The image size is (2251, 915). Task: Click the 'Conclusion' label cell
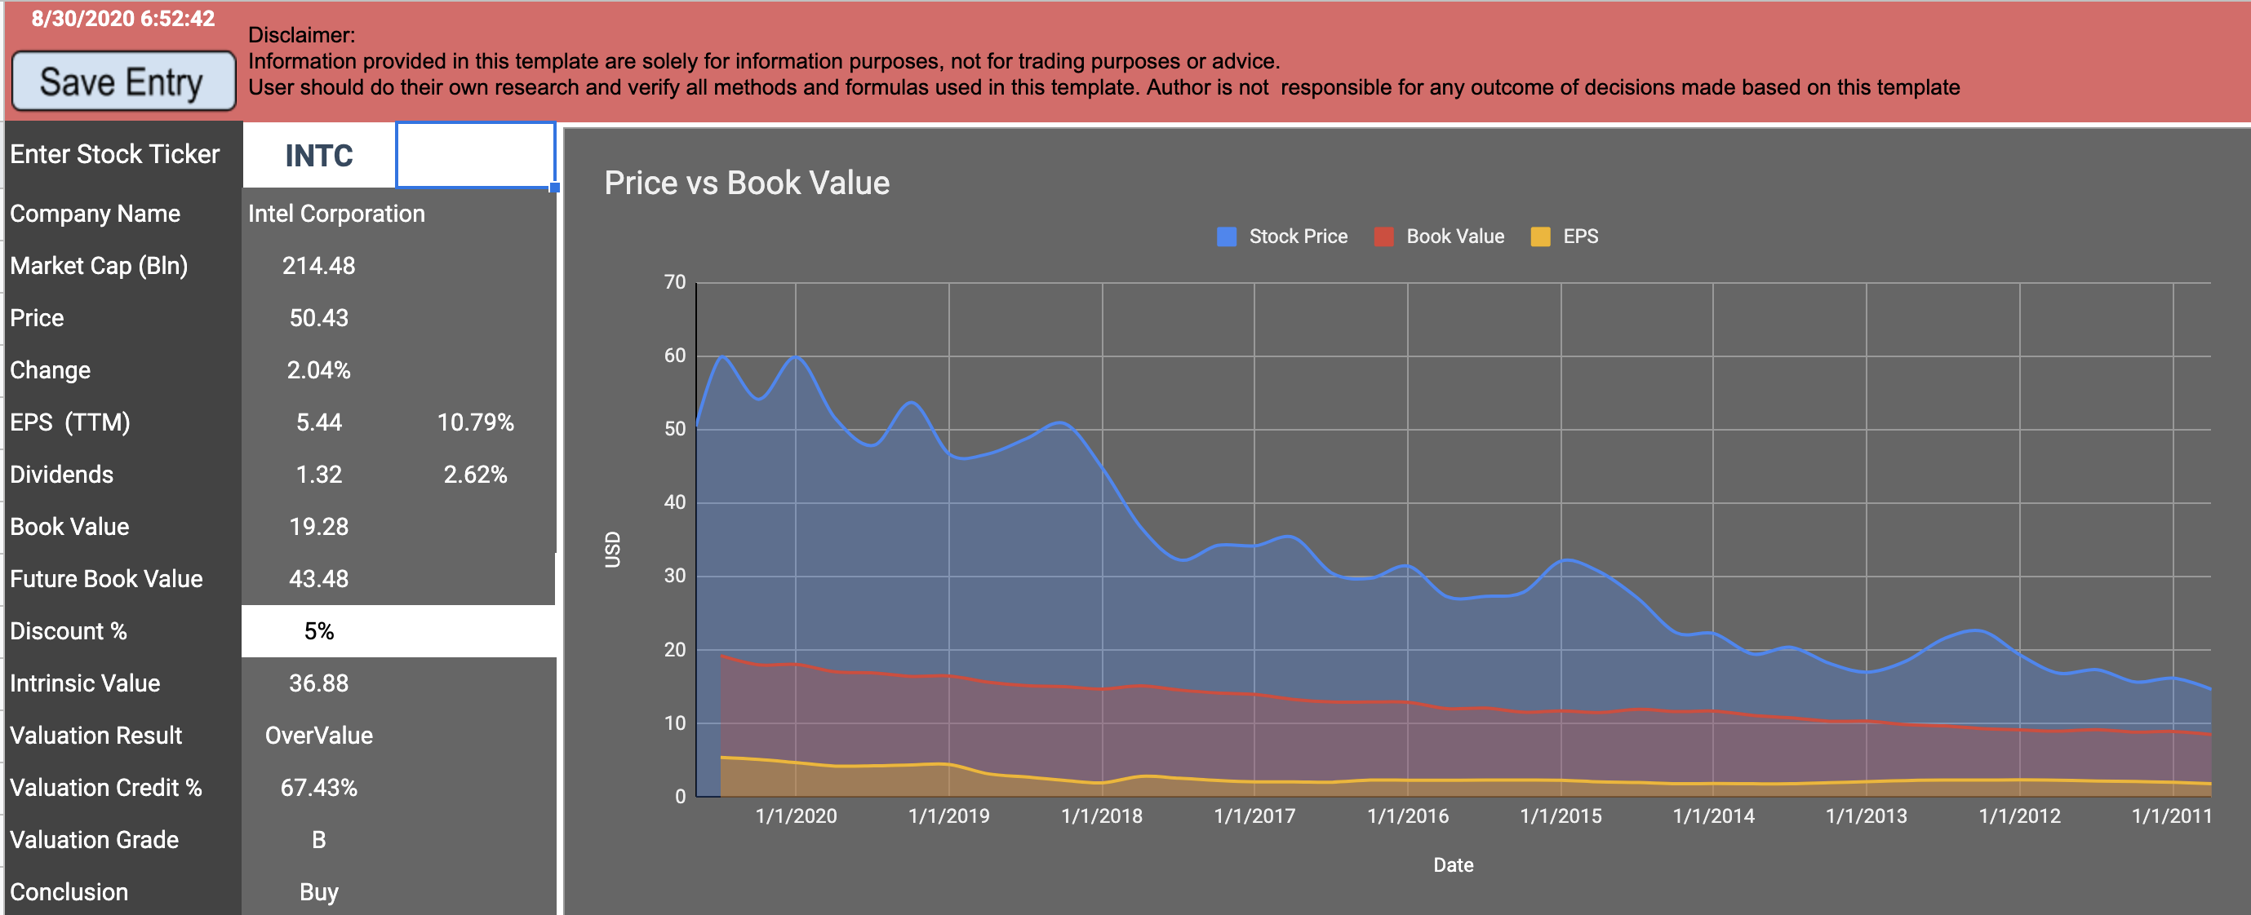click(123, 891)
